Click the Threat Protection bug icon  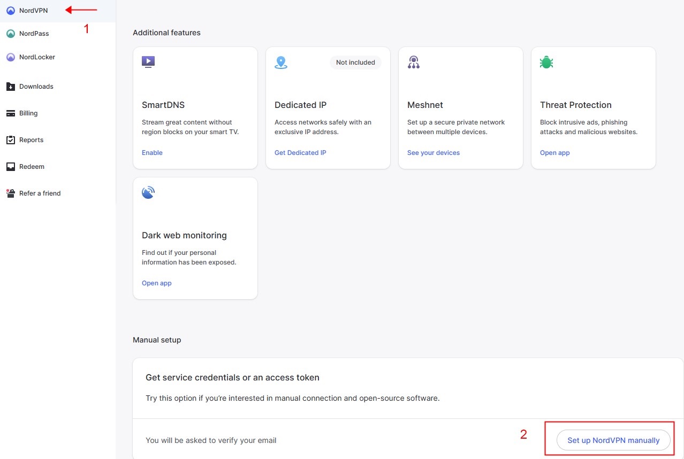point(546,63)
